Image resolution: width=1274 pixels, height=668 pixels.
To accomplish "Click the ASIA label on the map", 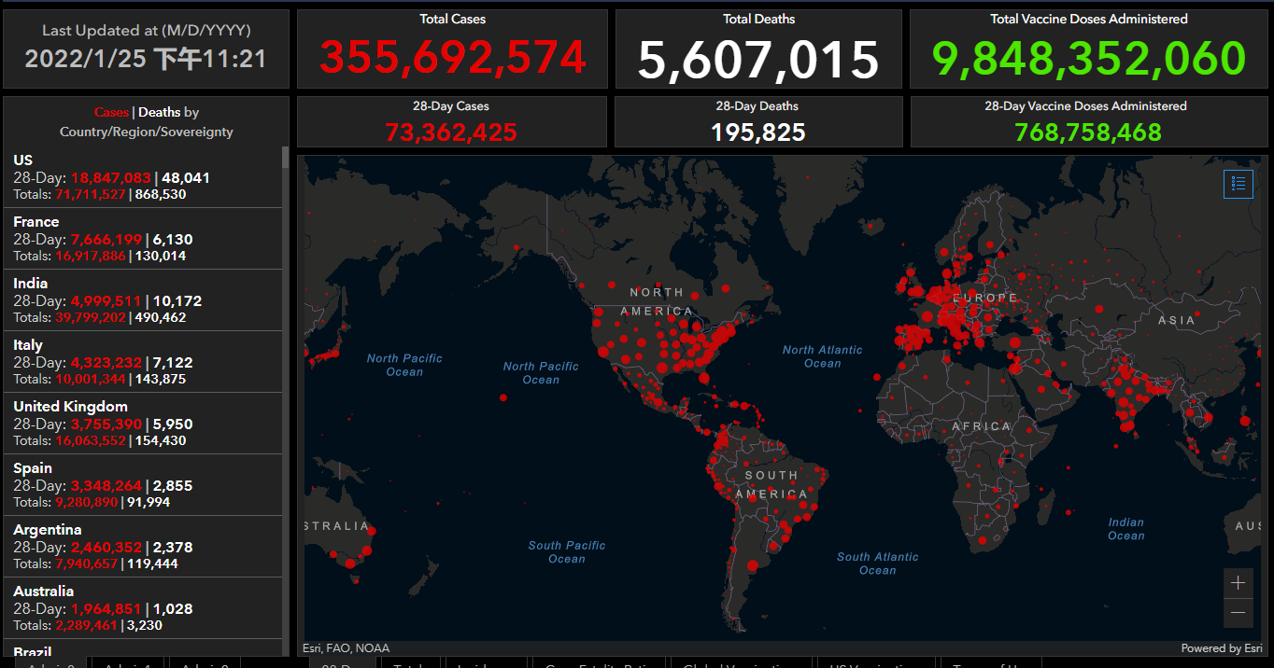I will (x=1176, y=320).
